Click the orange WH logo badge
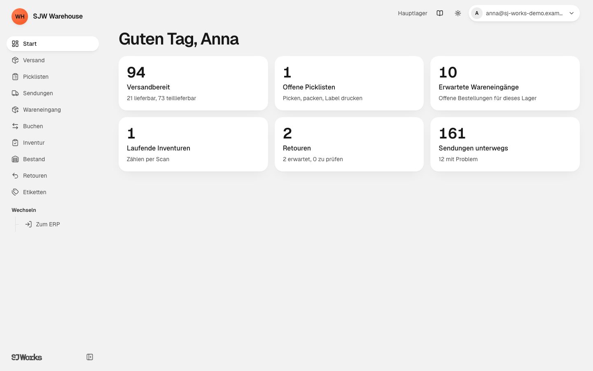 [x=20, y=16]
